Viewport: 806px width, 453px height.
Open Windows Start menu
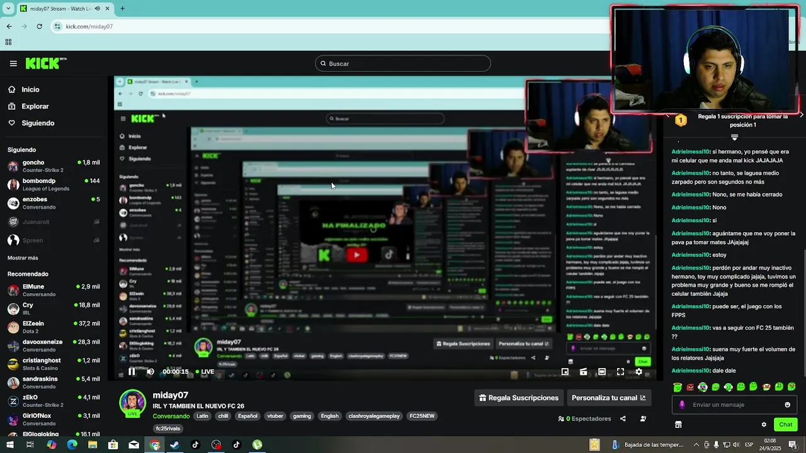[9, 445]
